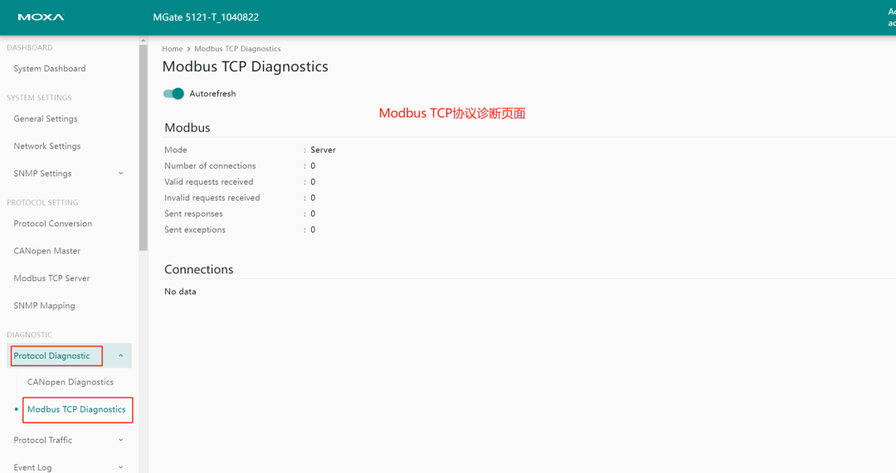The width and height of the screenshot is (896, 473).
Task: Toggle the Autorefresh switch
Action: 173,94
